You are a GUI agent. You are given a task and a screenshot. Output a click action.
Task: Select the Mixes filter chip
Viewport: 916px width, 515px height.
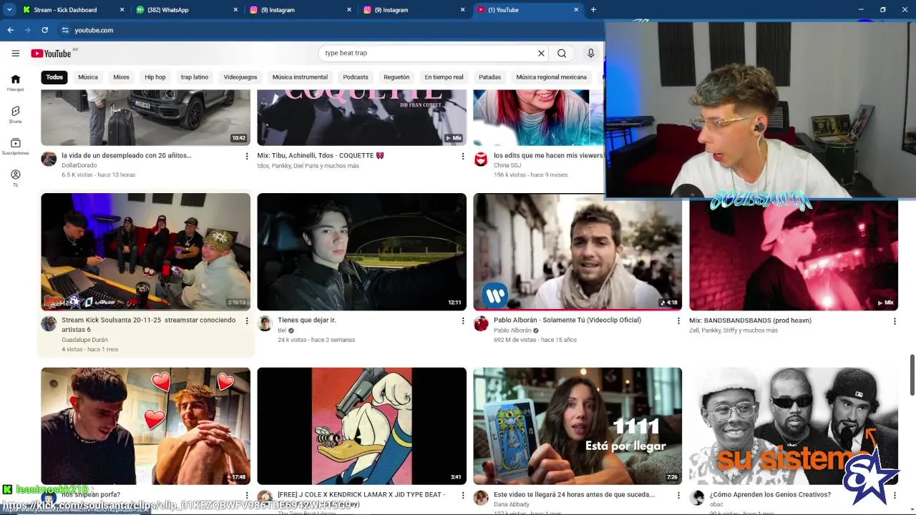[121, 77]
